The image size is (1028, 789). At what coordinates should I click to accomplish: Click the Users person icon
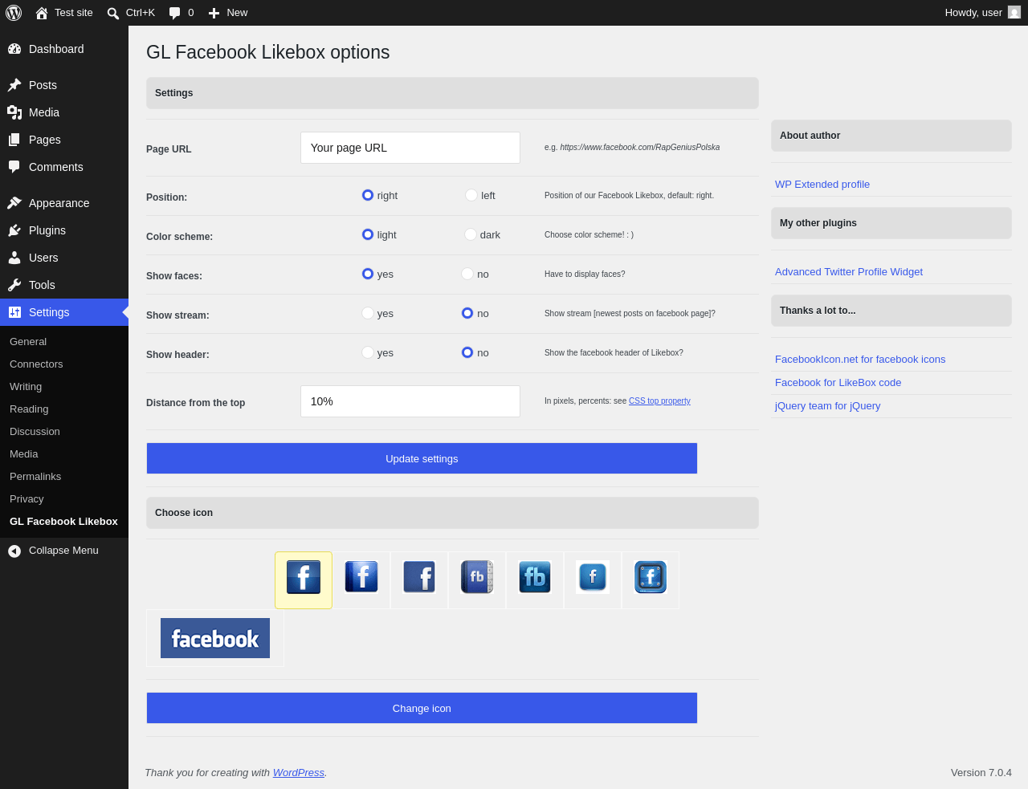tap(14, 258)
